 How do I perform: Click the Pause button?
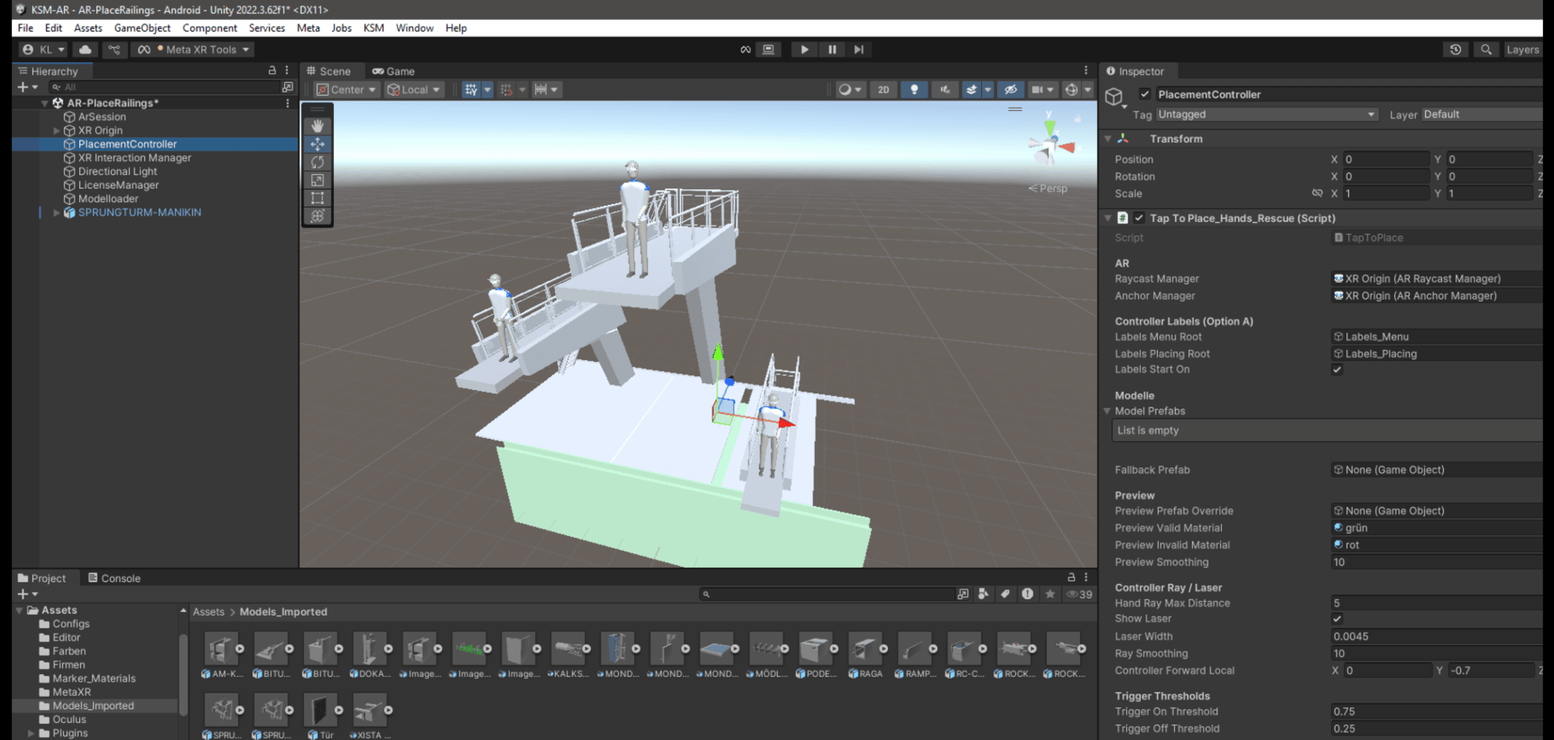832,50
